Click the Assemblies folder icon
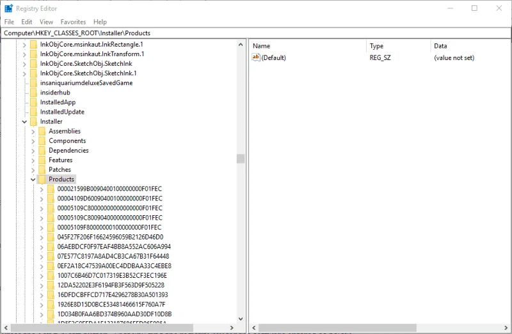 pos(42,131)
